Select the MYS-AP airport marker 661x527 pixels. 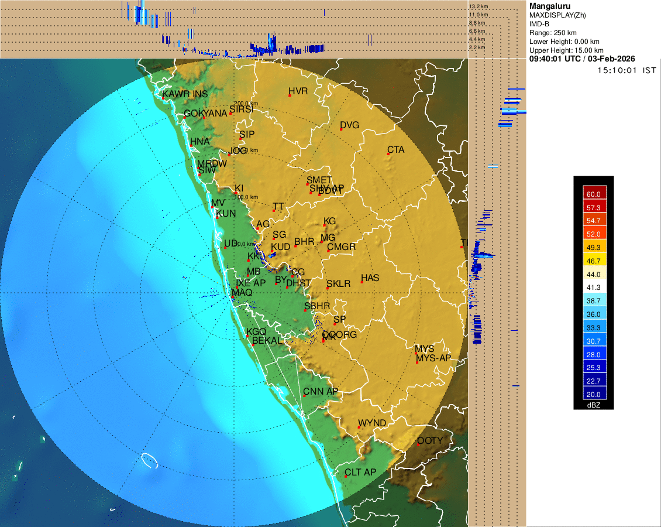[416, 362]
